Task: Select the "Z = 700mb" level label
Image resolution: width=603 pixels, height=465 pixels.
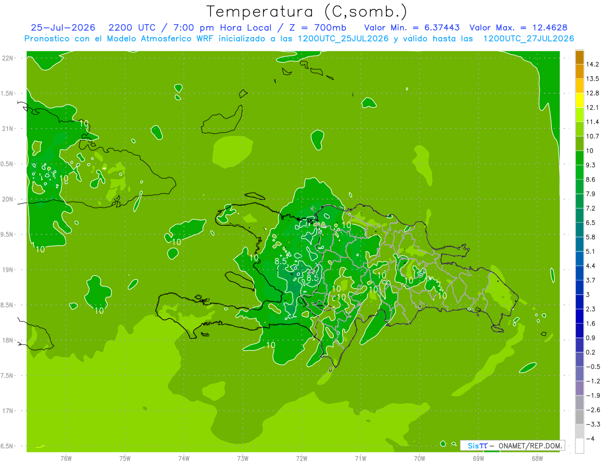Action: pos(319,28)
